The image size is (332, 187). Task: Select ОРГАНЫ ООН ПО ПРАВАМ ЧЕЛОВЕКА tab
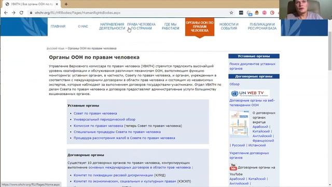[x=199, y=26]
